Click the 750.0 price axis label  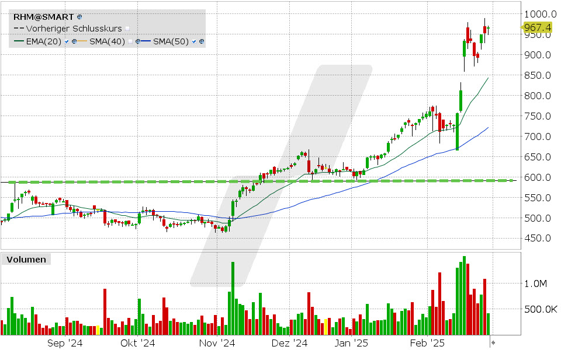point(538,116)
